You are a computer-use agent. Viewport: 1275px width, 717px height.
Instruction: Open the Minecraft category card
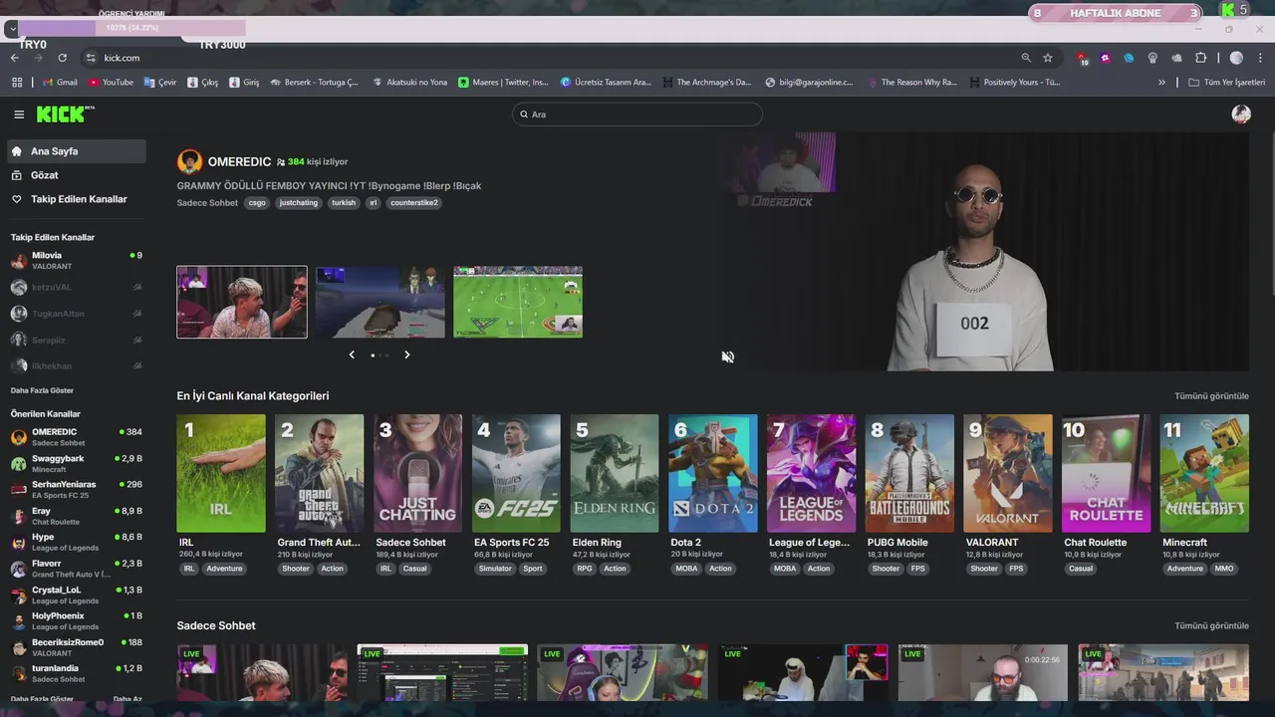coord(1204,473)
